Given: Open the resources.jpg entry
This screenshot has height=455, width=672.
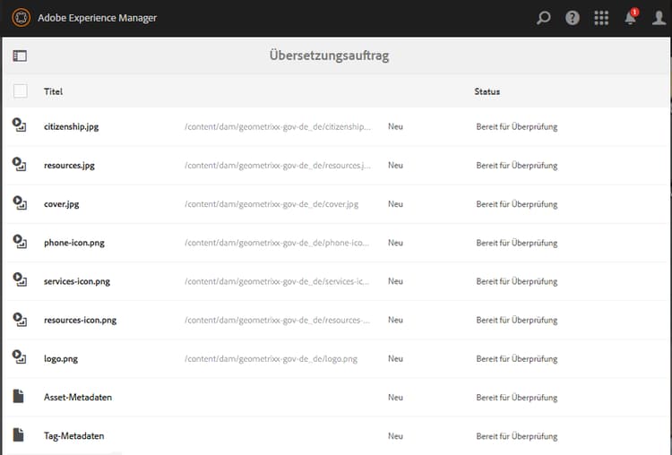Looking at the screenshot, I should click(69, 166).
